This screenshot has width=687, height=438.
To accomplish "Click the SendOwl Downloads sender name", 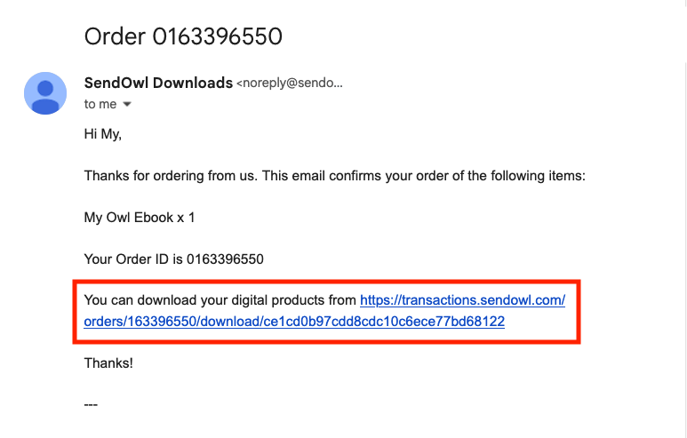I will (158, 83).
